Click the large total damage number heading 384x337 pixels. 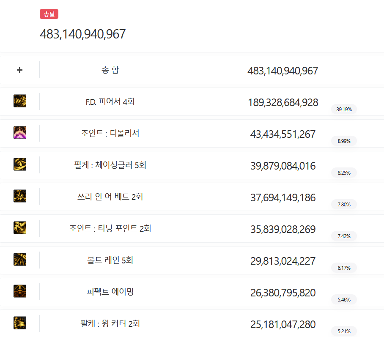pyautogui.click(x=82, y=34)
